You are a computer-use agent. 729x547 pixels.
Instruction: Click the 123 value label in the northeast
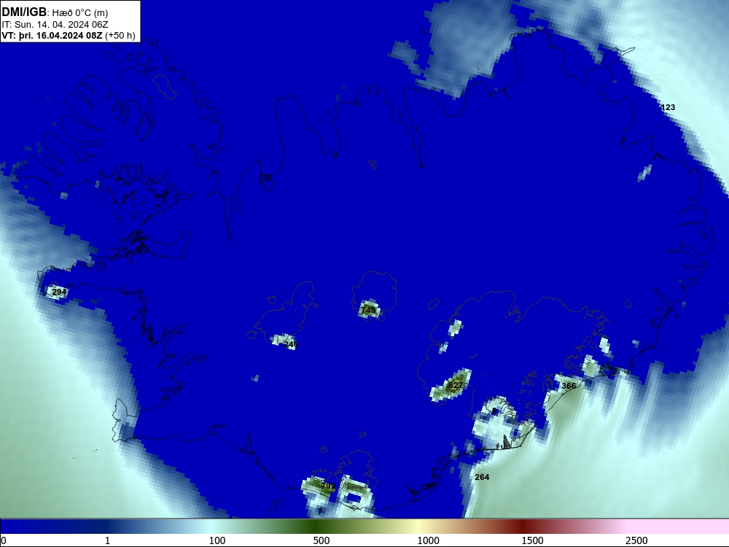click(668, 107)
